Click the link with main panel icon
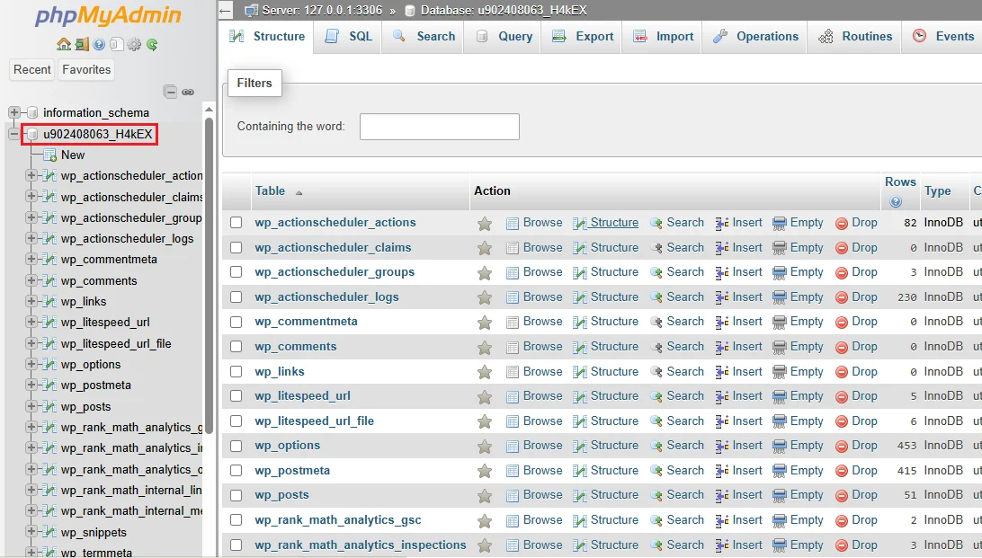Screen dimensions: 982x558 click(188, 92)
